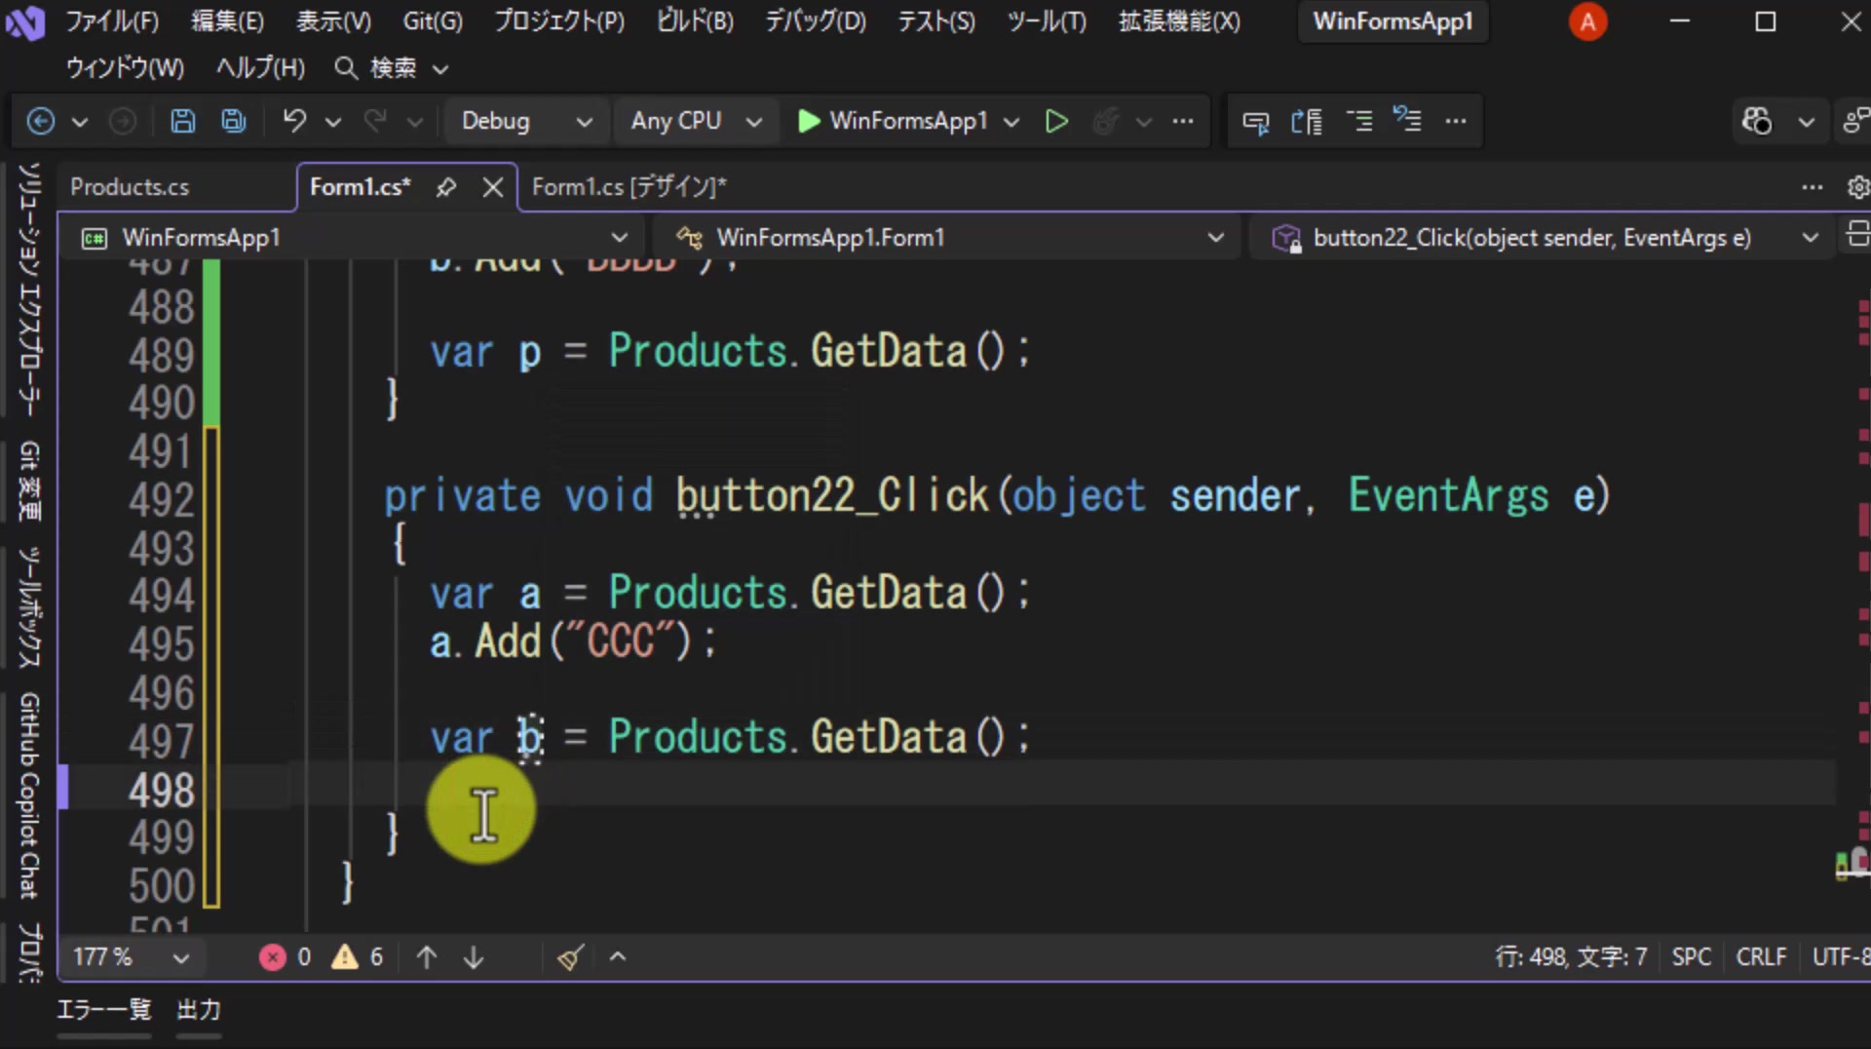Pin the Form1.cs tab
Viewport: 1871px width, 1049px height.
pos(446,187)
